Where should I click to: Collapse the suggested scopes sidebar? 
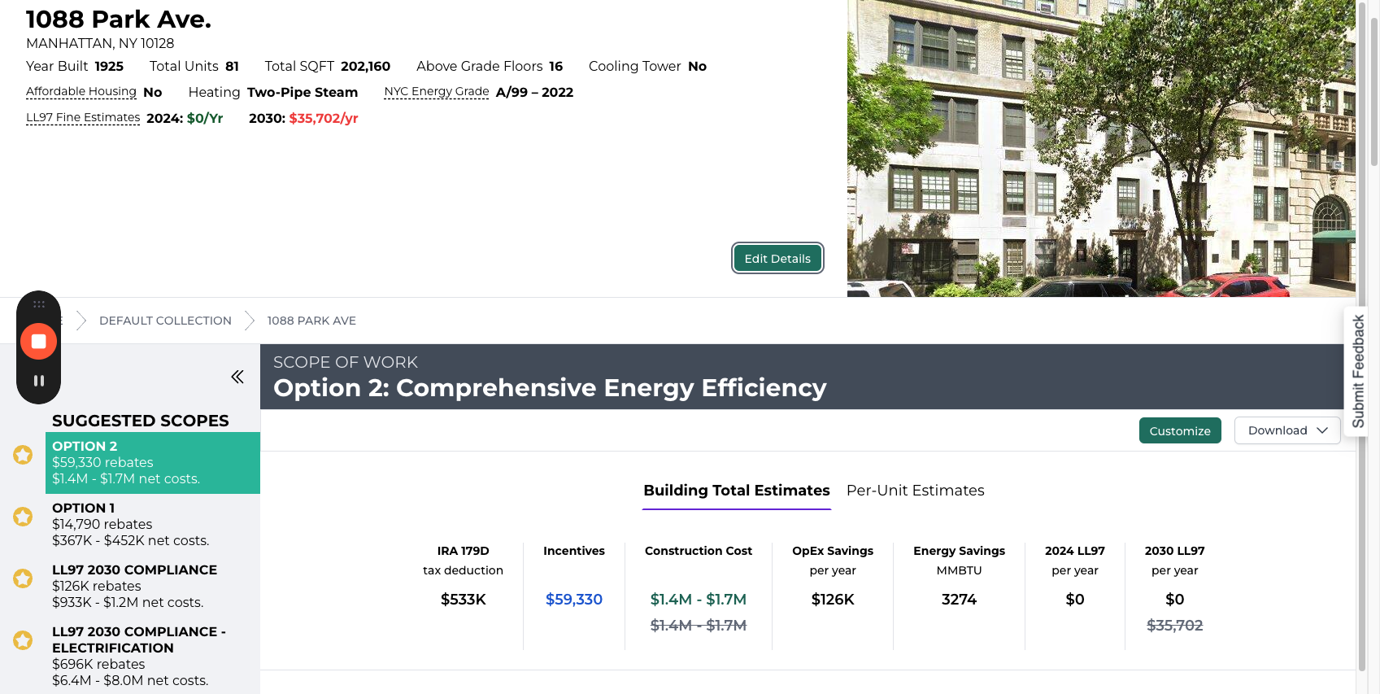(237, 377)
